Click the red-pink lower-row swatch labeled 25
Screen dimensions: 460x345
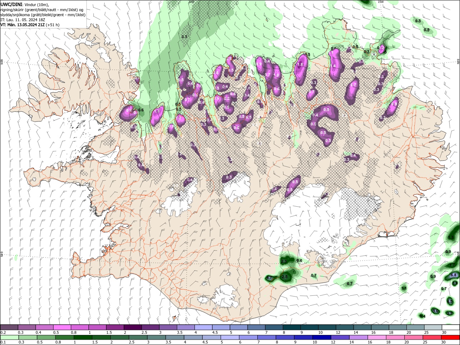[x=432, y=337]
